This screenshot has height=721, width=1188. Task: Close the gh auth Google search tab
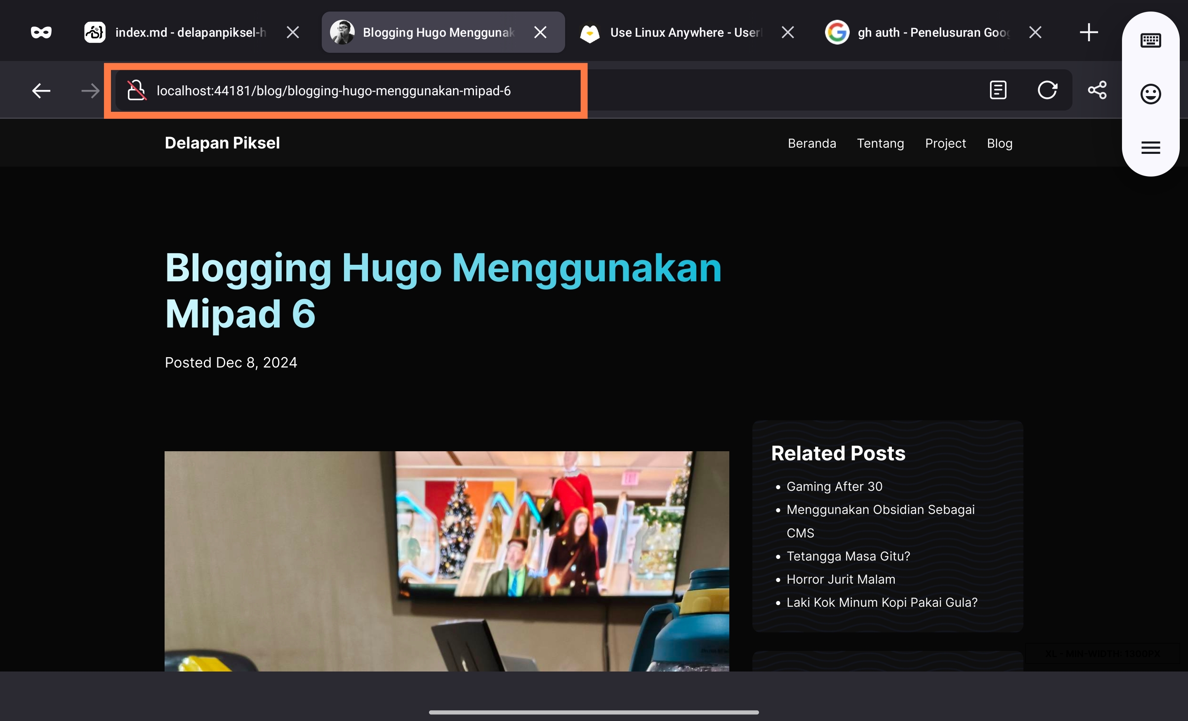pos(1035,32)
